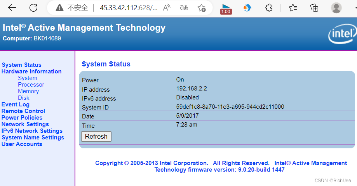Screen dimensions: 357x186
Task: Click the computer name BK014089
Action: coord(47,38)
